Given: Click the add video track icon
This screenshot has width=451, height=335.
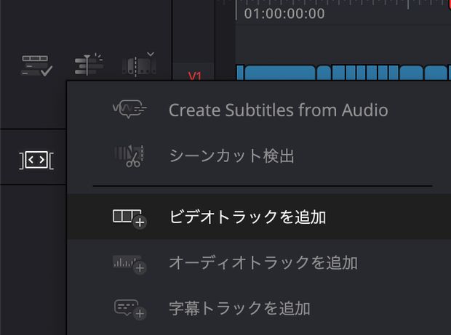Looking at the screenshot, I should tap(129, 218).
